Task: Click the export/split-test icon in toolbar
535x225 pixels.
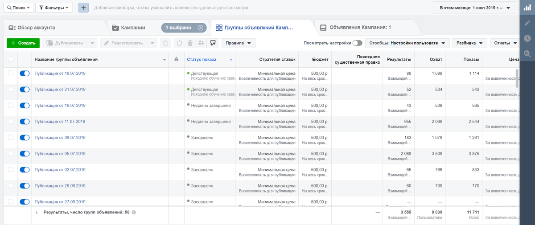Action: coord(213,43)
